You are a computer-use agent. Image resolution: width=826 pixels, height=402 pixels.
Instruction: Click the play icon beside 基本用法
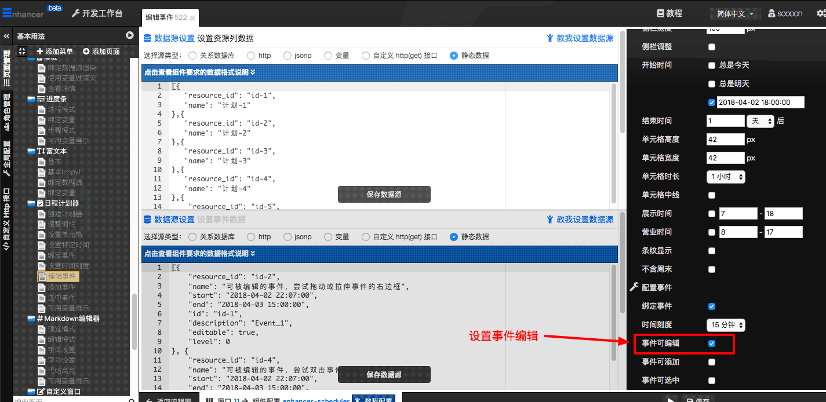[x=130, y=36]
